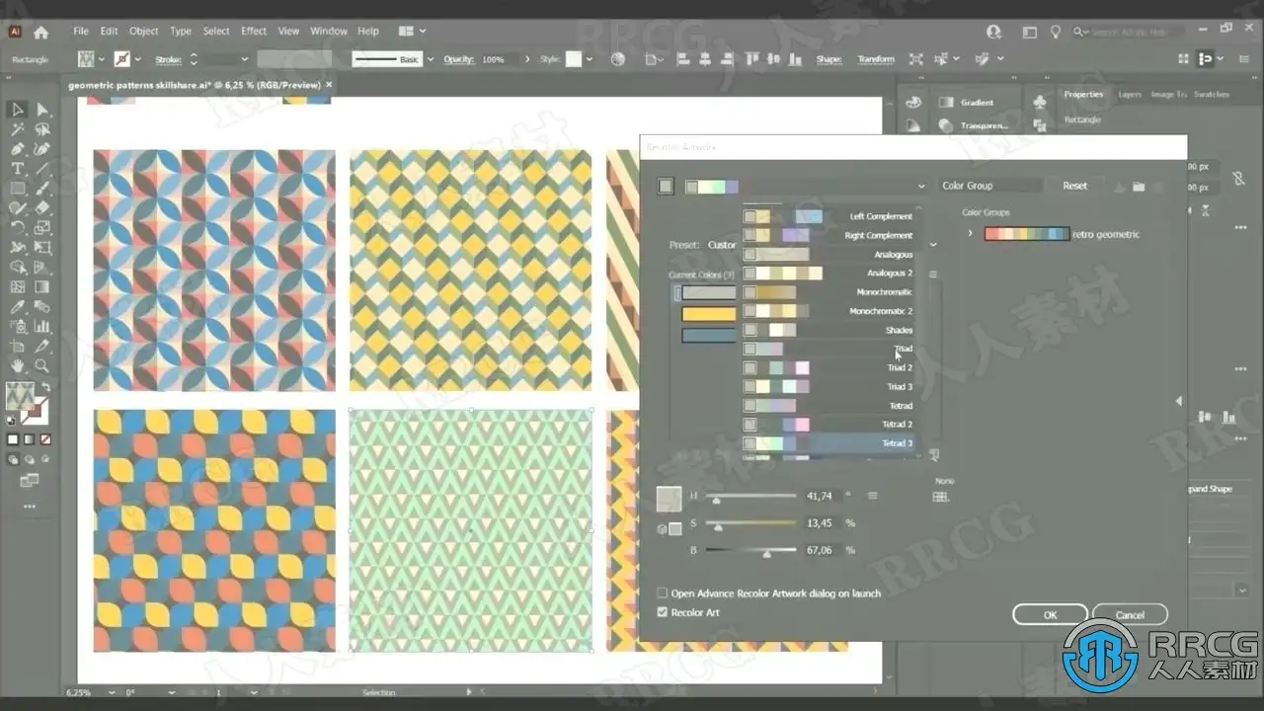Click the Transform link in control bar
The image size is (1264, 711).
click(x=876, y=59)
